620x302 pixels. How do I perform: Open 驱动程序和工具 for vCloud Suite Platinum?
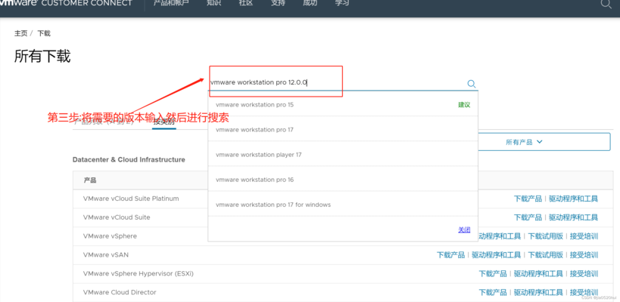573,199
